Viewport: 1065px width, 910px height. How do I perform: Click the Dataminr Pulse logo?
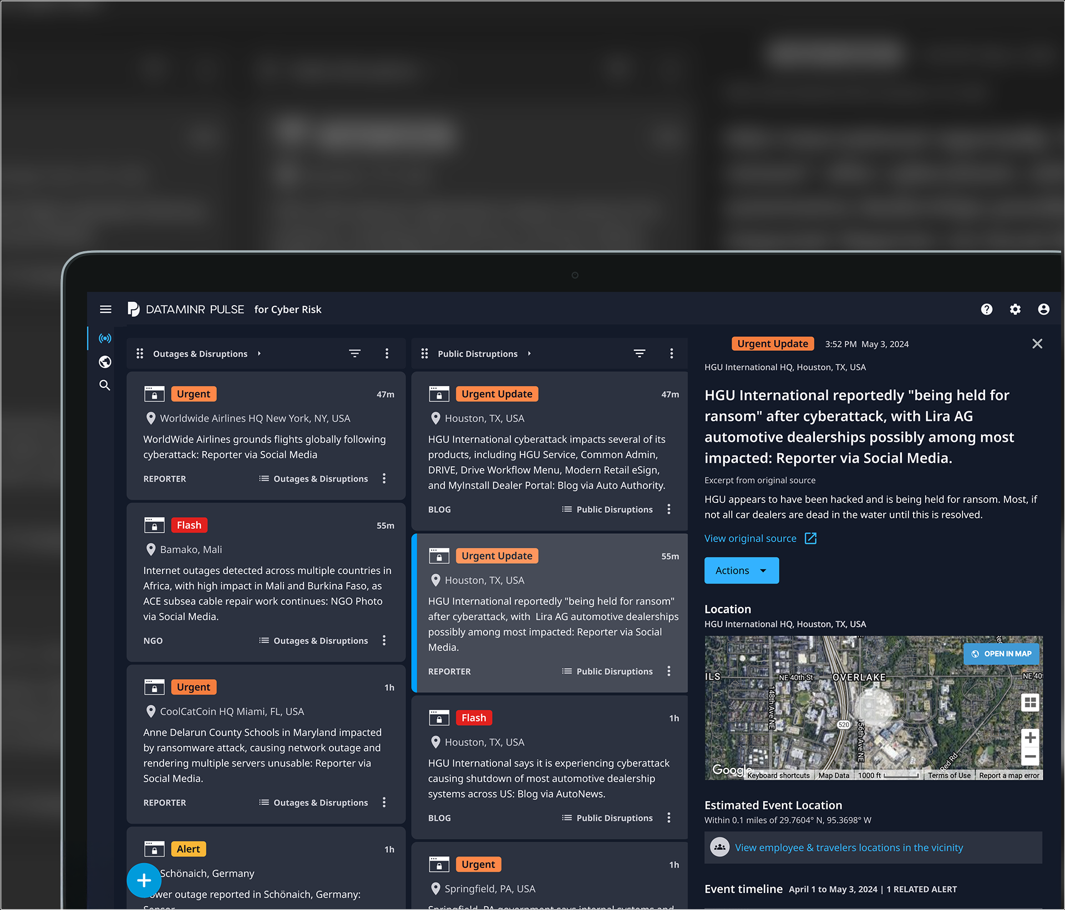click(186, 309)
